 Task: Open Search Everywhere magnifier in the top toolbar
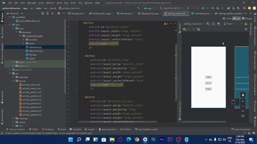click(245, 8)
